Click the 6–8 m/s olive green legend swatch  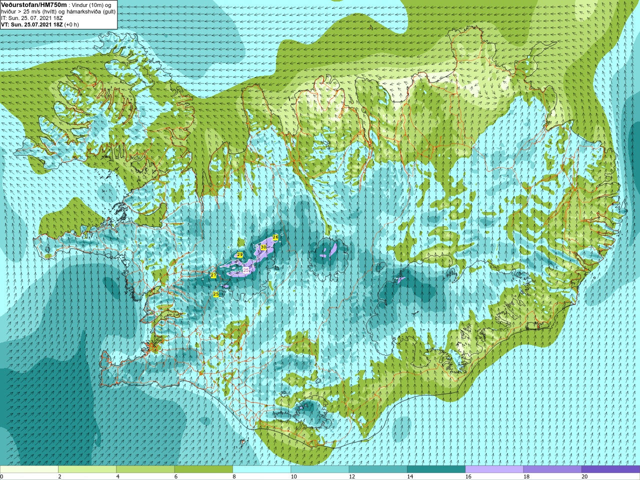tap(203, 469)
